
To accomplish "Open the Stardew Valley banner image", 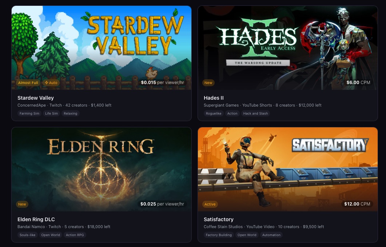I will [x=102, y=48].
